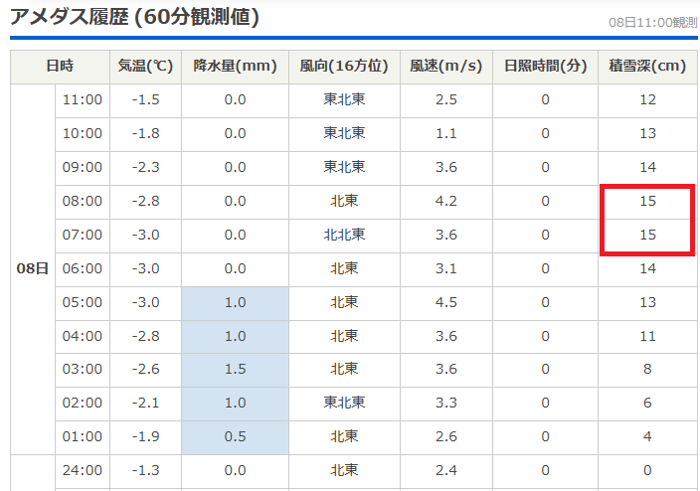This screenshot has height=491, width=700.
Task: Click the 11:00 time cell
Action: (x=82, y=99)
